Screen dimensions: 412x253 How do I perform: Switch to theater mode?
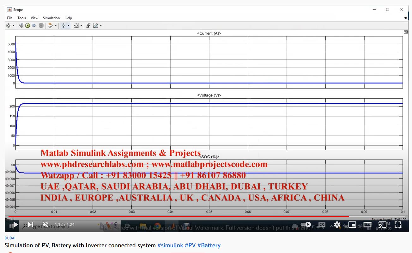(x=367, y=225)
